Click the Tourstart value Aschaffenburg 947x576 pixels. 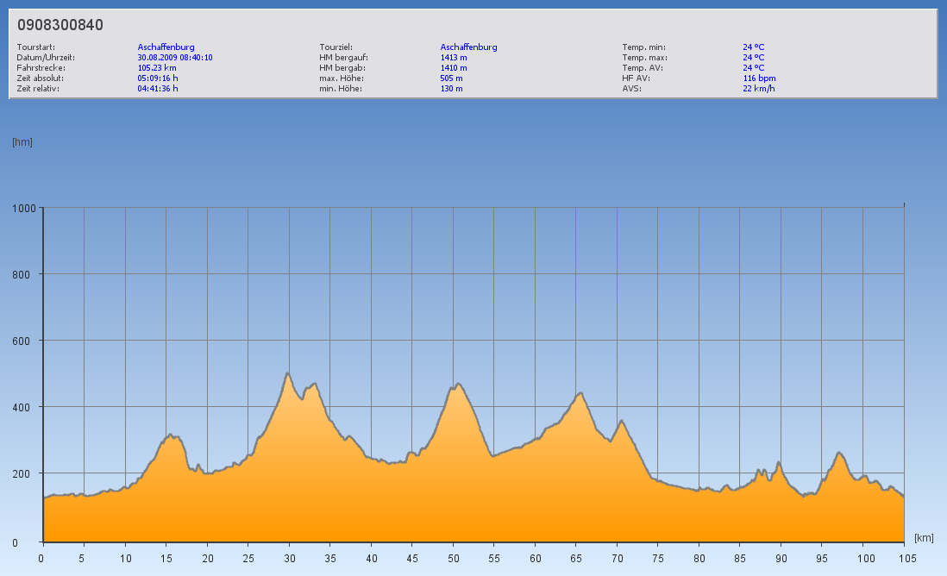click(x=166, y=47)
